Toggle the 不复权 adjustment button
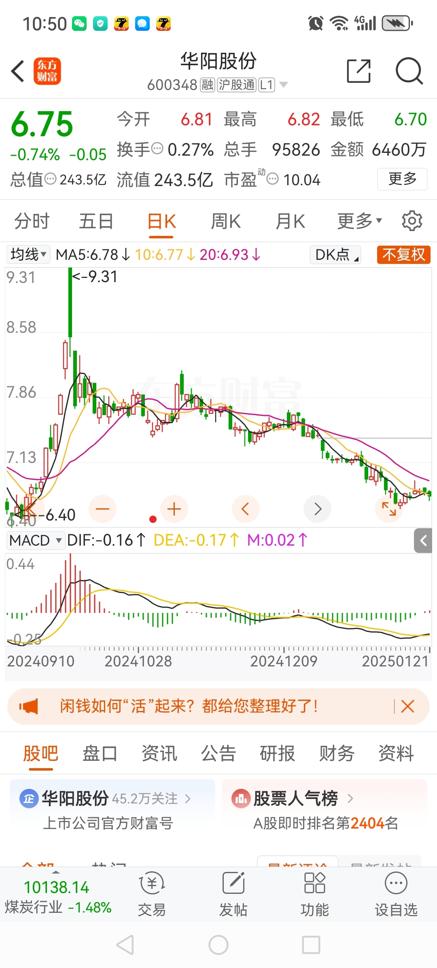This screenshot has width=437, height=968. [403, 255]
